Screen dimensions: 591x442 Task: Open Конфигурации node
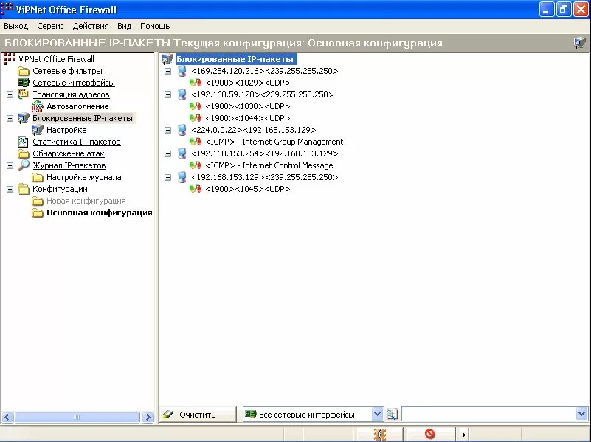pyautogui.click(x=60, y=189)
